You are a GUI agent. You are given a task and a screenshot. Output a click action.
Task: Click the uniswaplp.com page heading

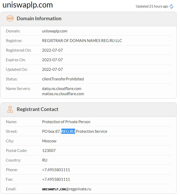27,5
